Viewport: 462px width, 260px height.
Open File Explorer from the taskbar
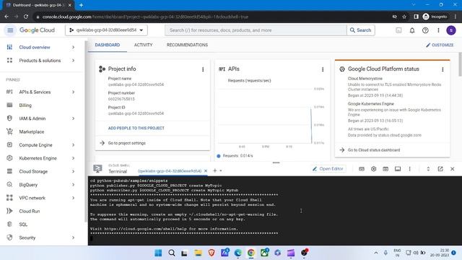pos(198,253)
